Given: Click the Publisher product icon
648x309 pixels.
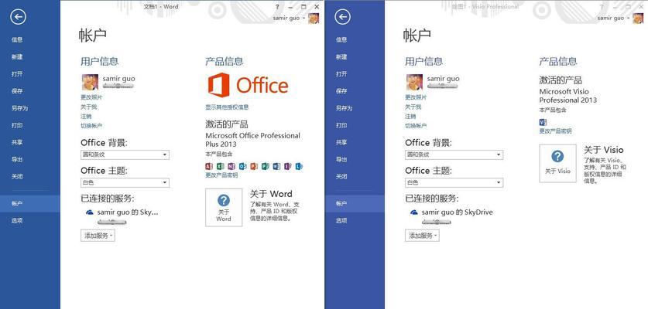Looking at the screenshot, I should (265, 166).
